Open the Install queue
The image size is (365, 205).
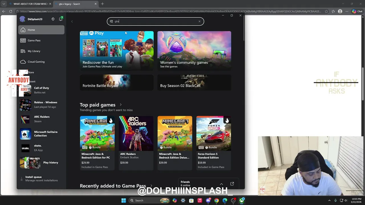click(41, 179)
